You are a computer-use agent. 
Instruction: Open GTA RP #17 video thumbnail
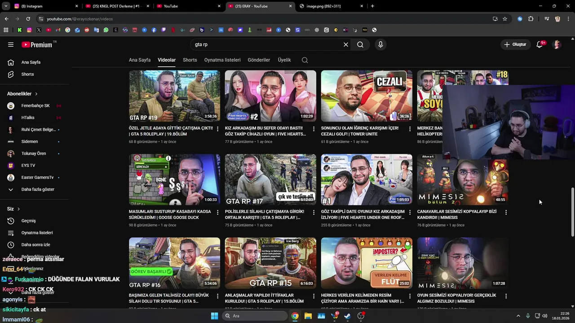tap(270, 179)
